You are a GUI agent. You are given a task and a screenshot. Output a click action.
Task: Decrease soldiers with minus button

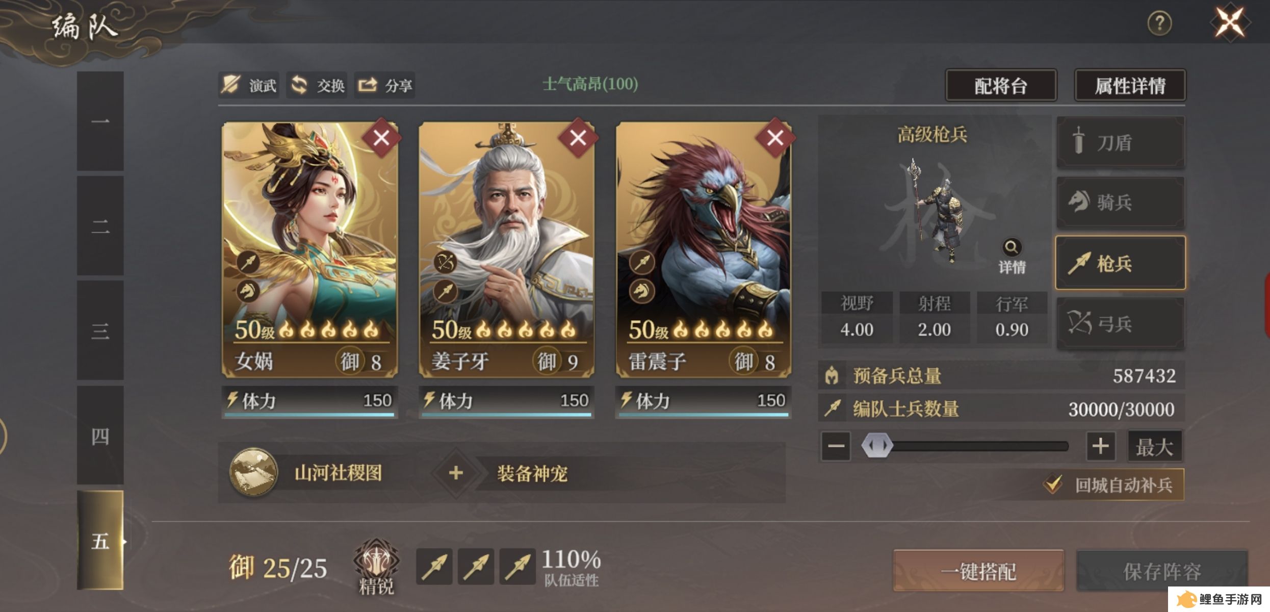836,446
